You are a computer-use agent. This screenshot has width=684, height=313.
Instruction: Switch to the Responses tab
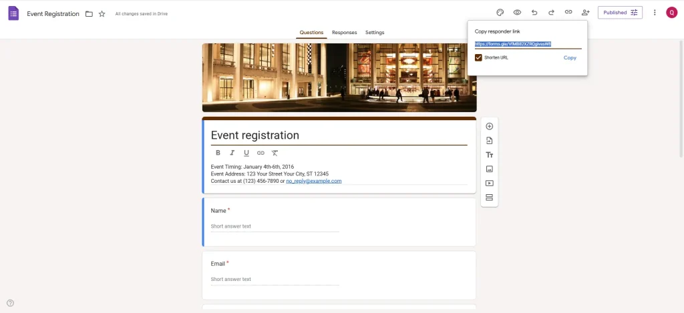(x=344, y=33)
